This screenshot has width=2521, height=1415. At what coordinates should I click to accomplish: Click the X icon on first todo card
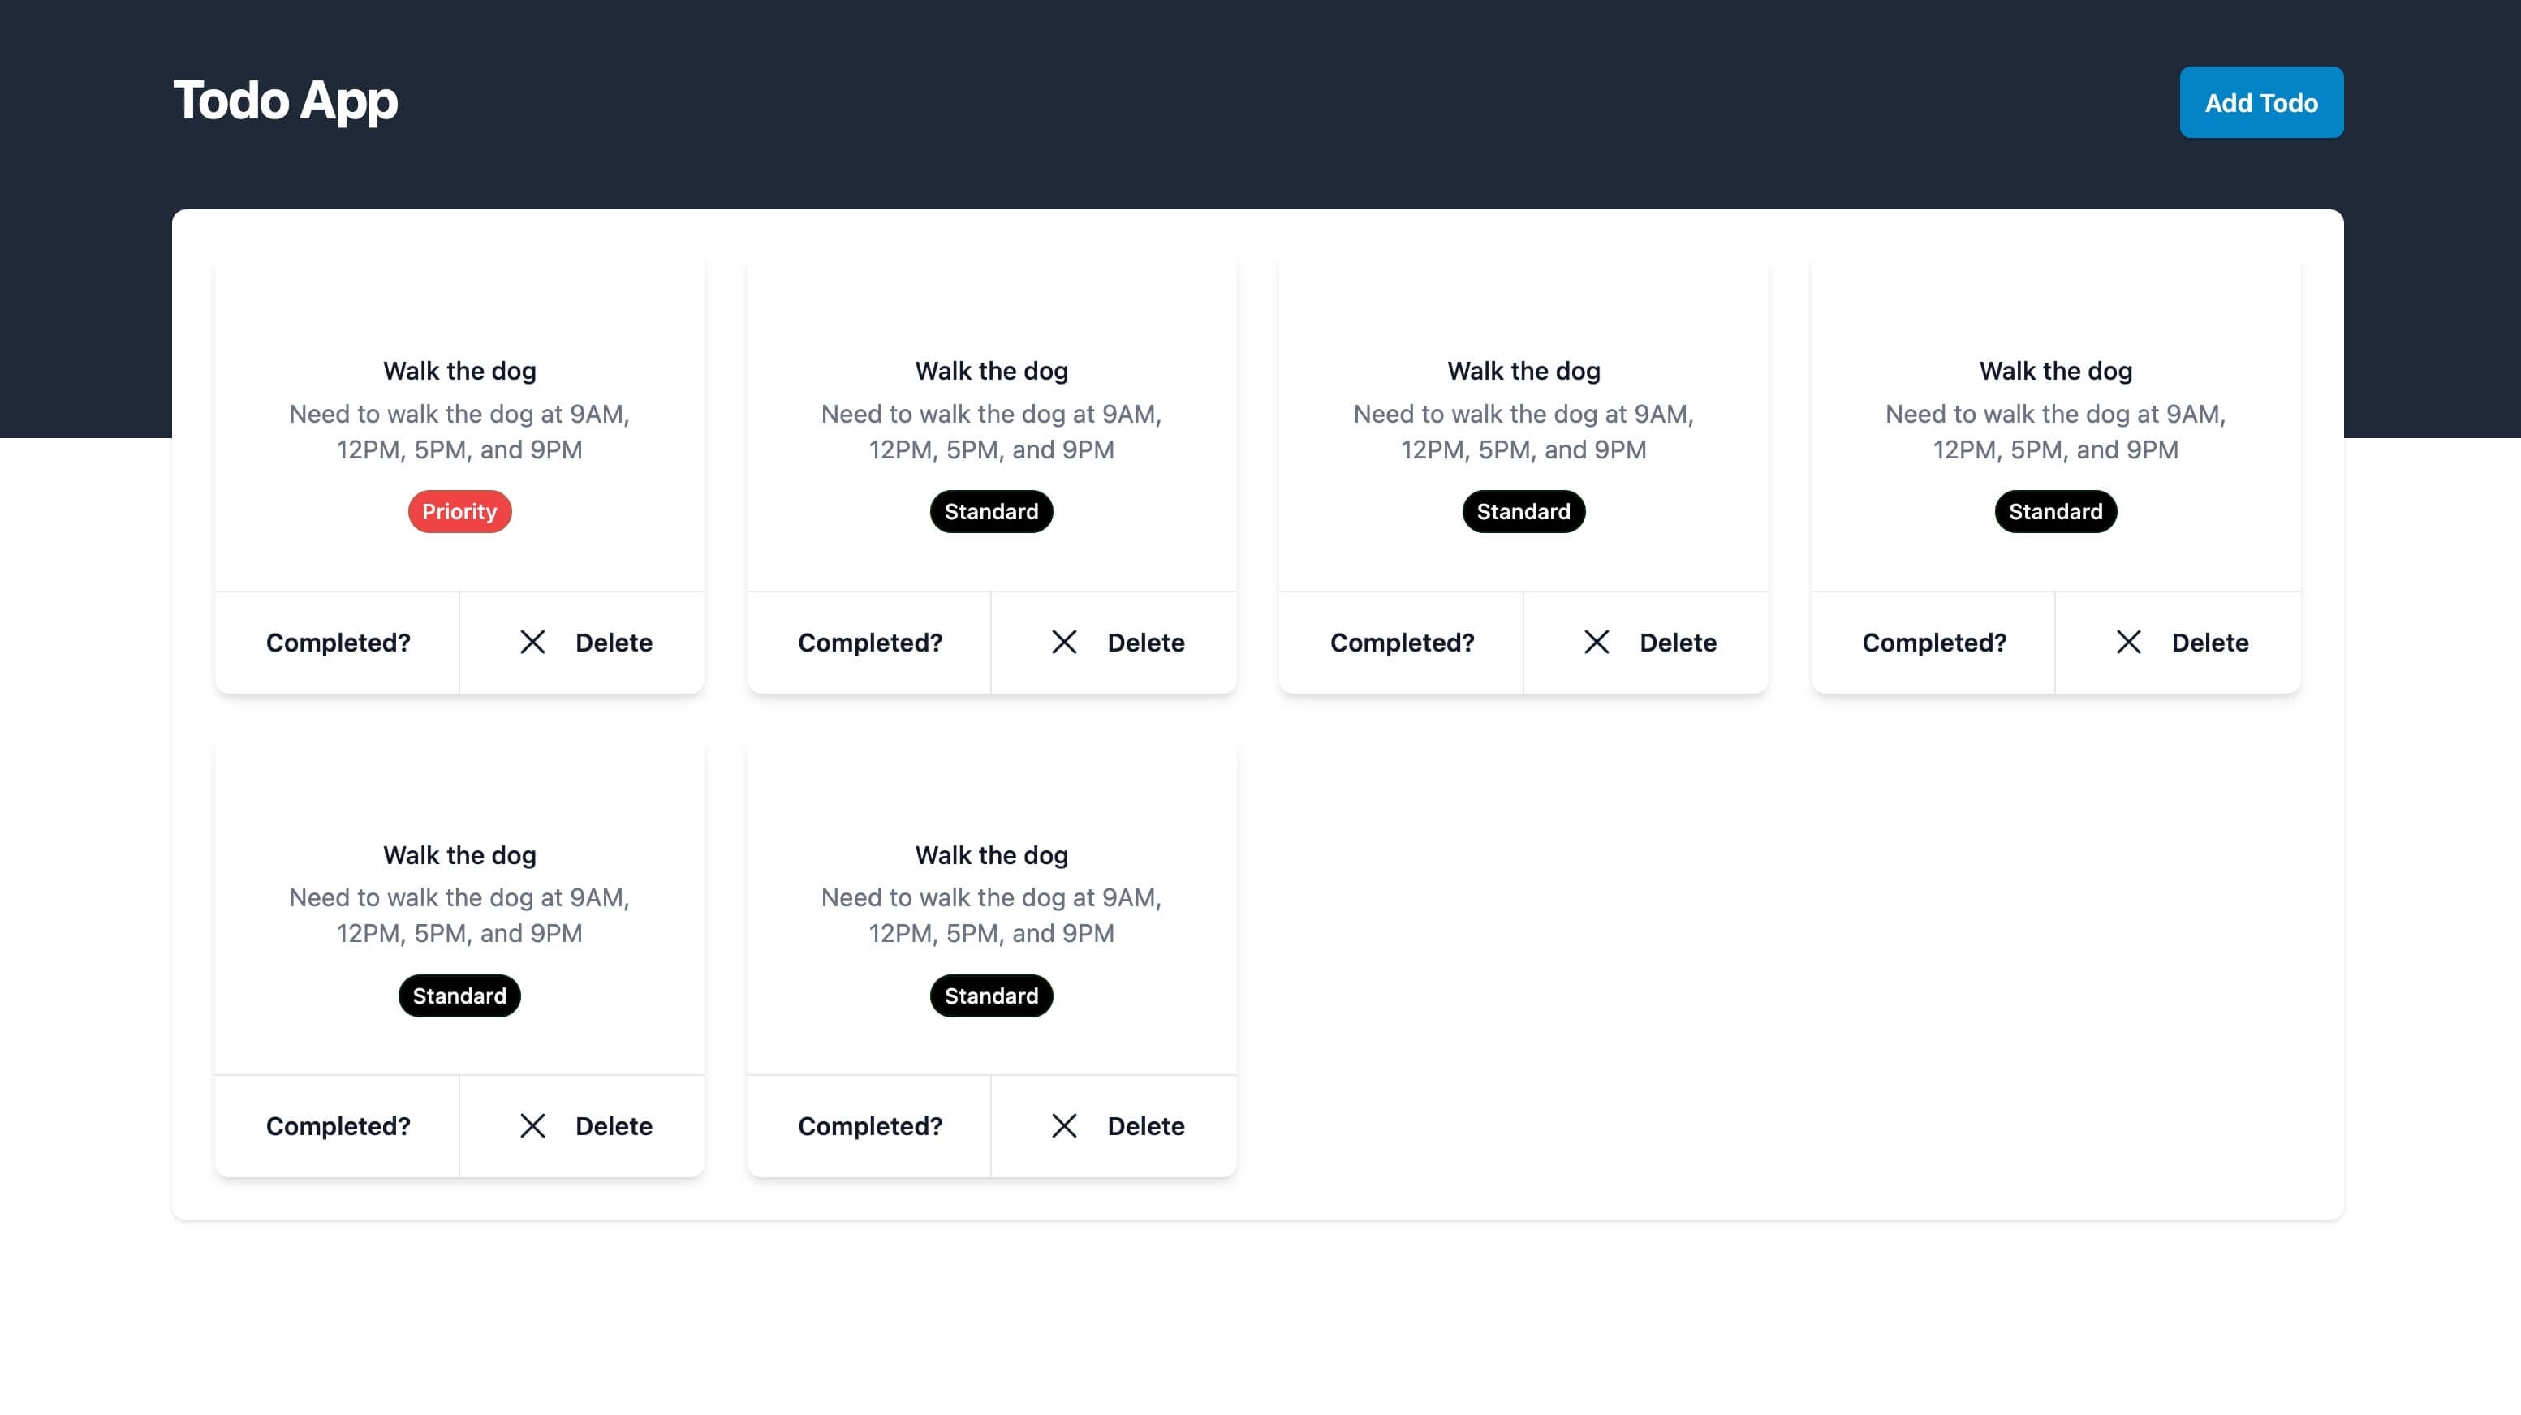point(533,640)
